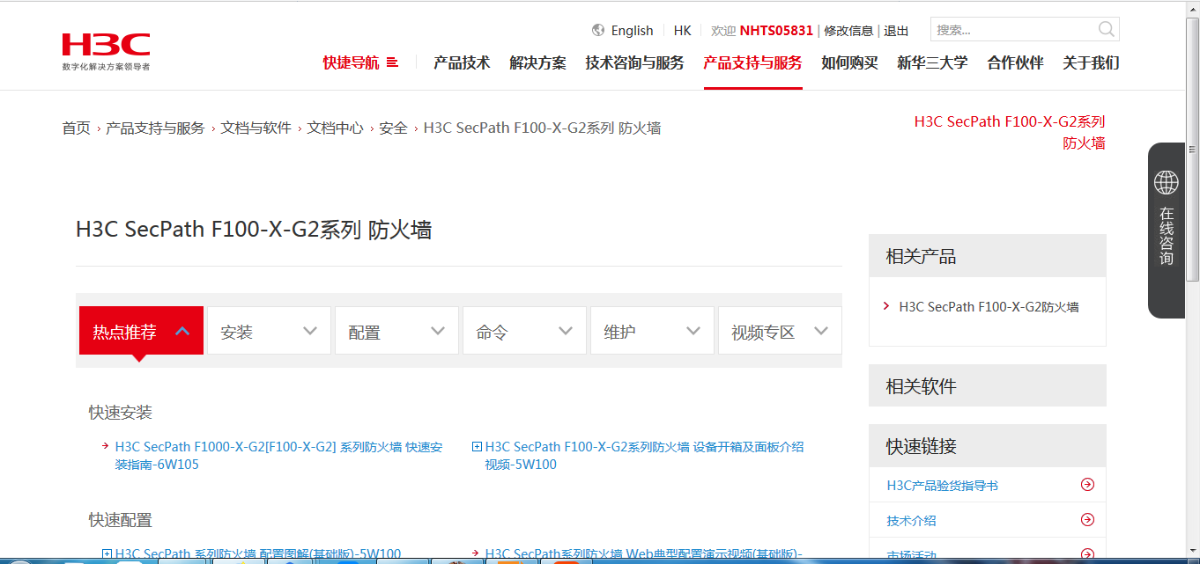
Task: Click the 快速安装 section heading
Action: point(121,413)
